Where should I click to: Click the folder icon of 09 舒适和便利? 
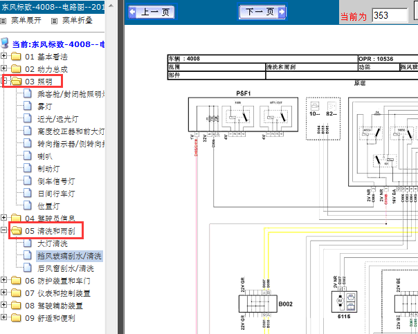pyautogui.click(x=16, y=318)
